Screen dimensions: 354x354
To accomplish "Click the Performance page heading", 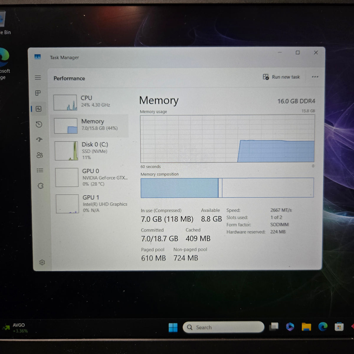I will click(x=69, y=78).
